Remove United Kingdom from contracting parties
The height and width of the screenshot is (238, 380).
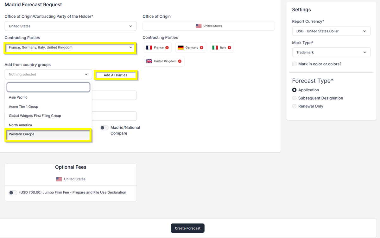[x=180, y=61]
